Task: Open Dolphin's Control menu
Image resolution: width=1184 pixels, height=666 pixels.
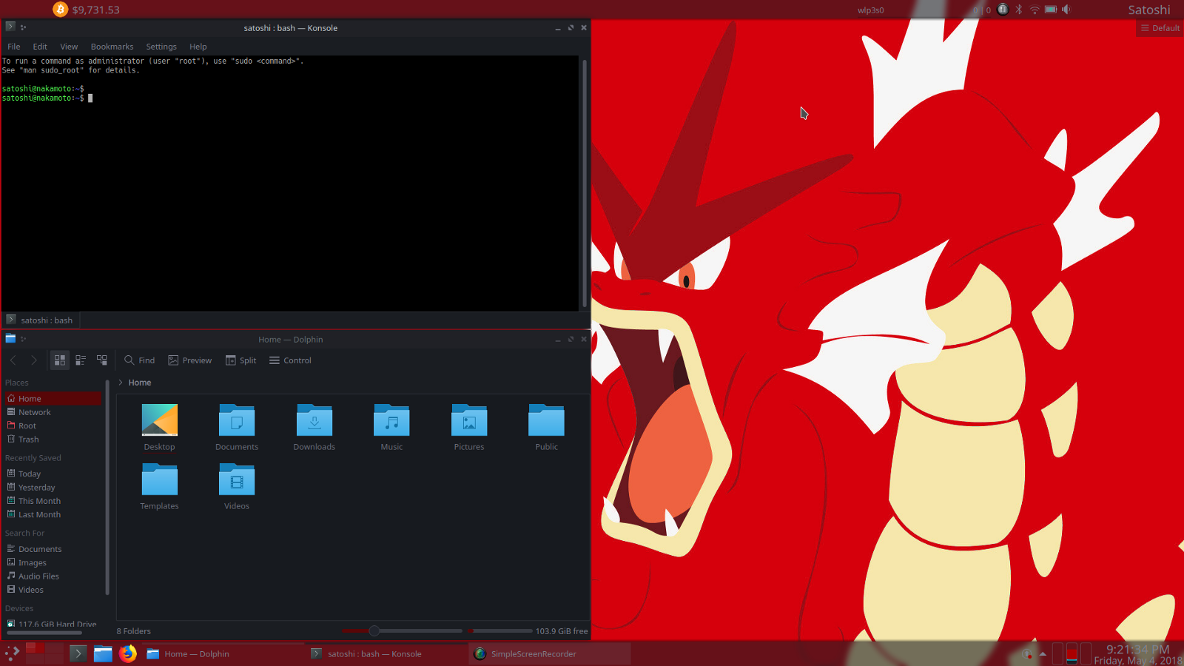Action: [290, 360]
